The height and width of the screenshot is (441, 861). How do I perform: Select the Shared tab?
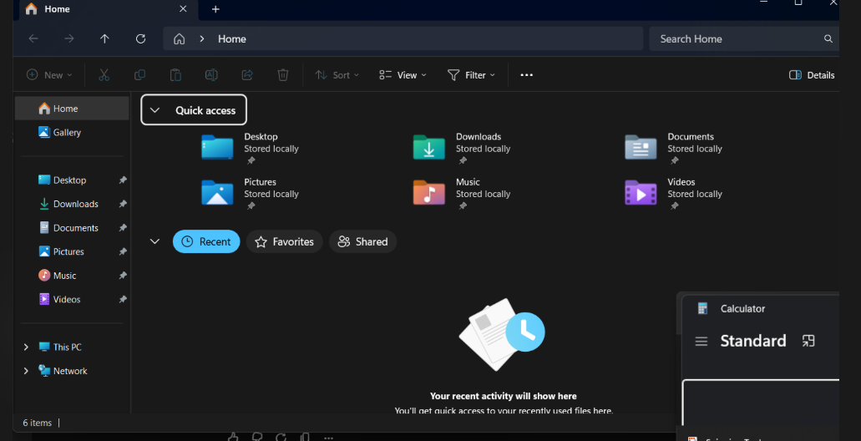(362, 241)
